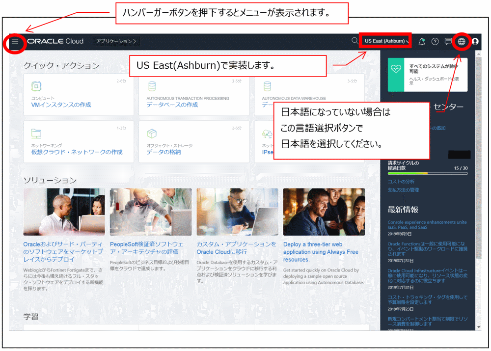This screenshot has height=351, width=491.
Task: Click the 15 / 30 days value
Action: coord(461,168)
